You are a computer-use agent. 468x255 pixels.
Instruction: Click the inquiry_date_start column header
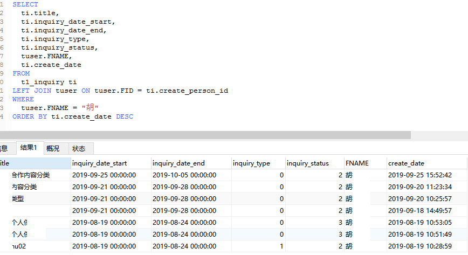coord(111,163)
